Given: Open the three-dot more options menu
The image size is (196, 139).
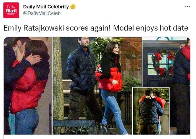Looking at the screenshot, I should [187, 7].
